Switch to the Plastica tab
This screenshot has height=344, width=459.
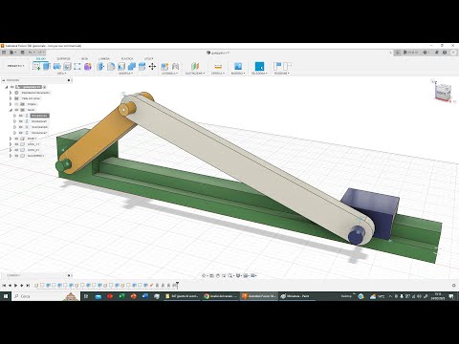[127, 59]
